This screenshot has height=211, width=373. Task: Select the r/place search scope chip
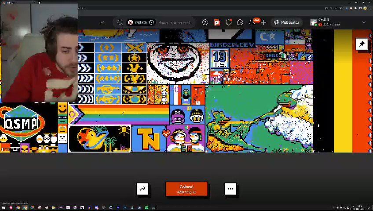coord(141,22)
